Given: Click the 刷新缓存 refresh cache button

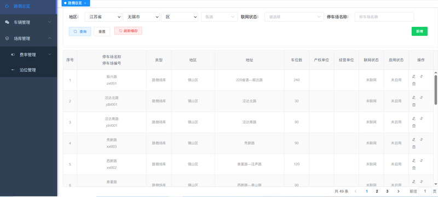Looking at the screenshot, I should tap(128, 31).
